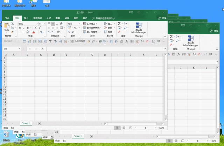Open the 文件 file menu
Viewport: 224px width, 146px height.
coord(7,18)
